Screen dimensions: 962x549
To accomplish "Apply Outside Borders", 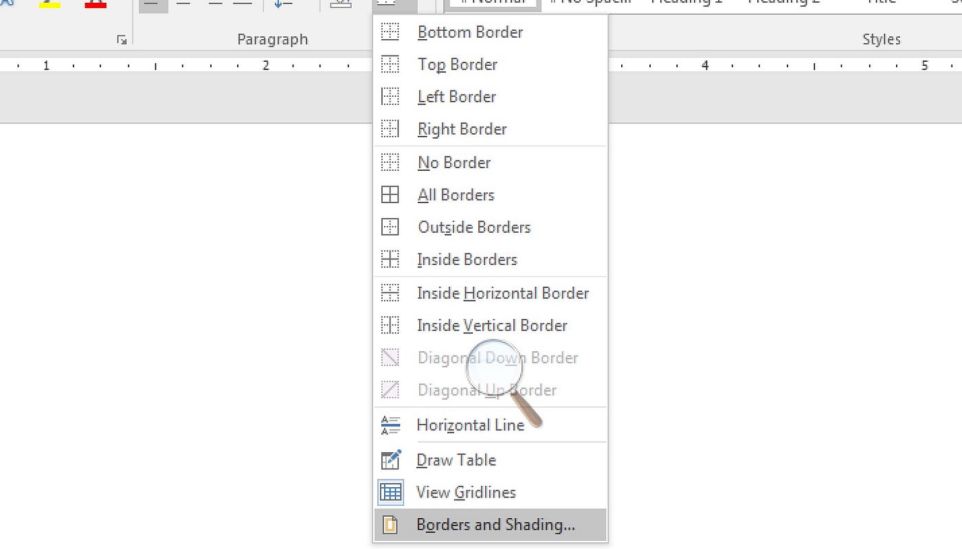I will 474,227.
